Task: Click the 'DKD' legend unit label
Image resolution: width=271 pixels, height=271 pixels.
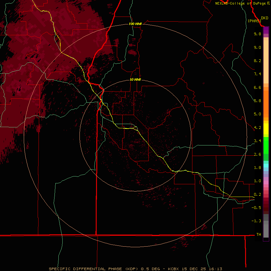Action: pos(264,18)
